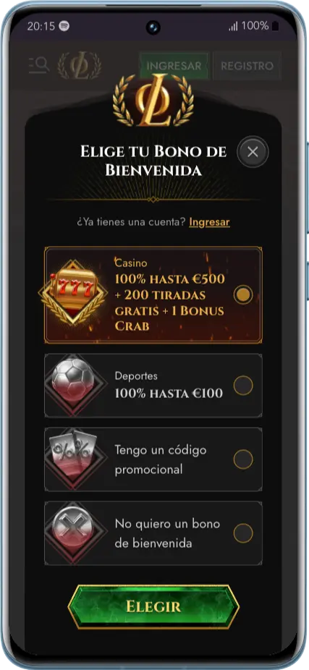This screenshot has height=670, width=309.
Task: Open the INGRESAR tab in header
Action: point(174,66)
